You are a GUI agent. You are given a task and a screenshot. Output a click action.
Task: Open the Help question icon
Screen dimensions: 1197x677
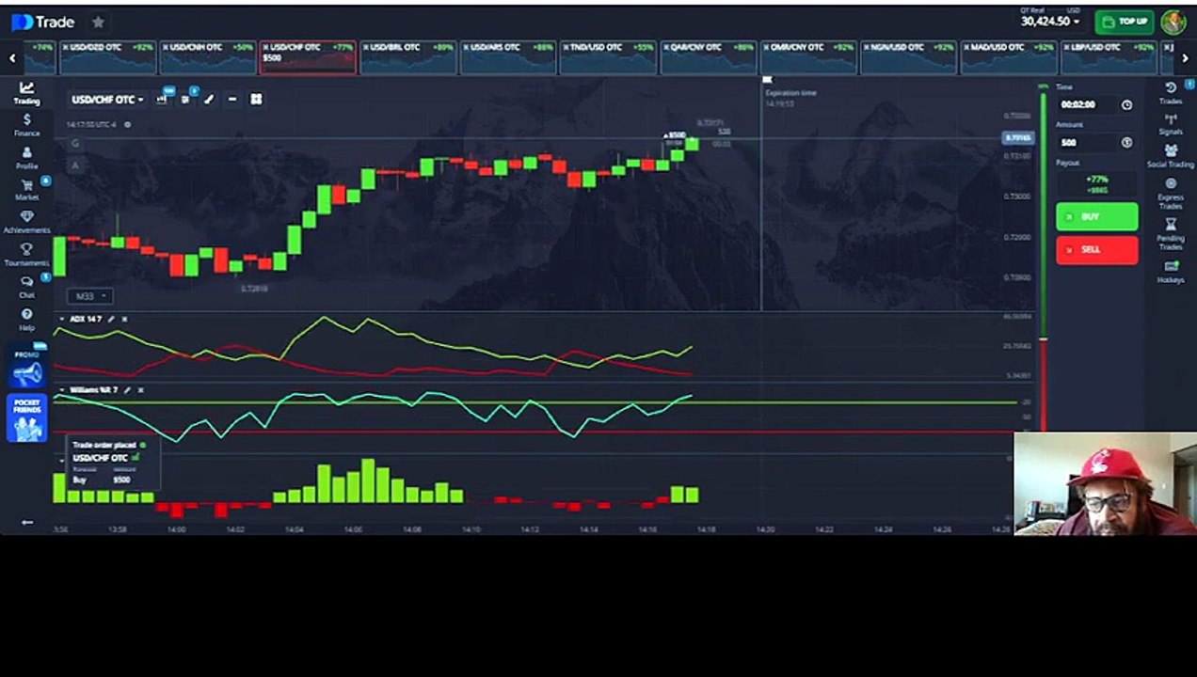click(x=26, y=319)
